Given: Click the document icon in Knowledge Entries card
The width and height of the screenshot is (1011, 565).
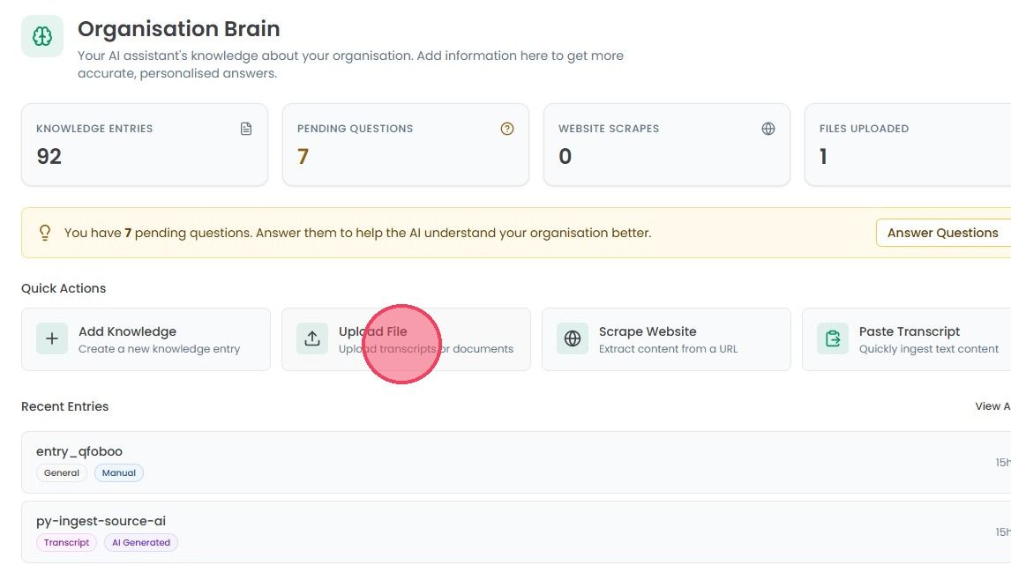Looking at the screenshot, I should (x=245, y=129).
